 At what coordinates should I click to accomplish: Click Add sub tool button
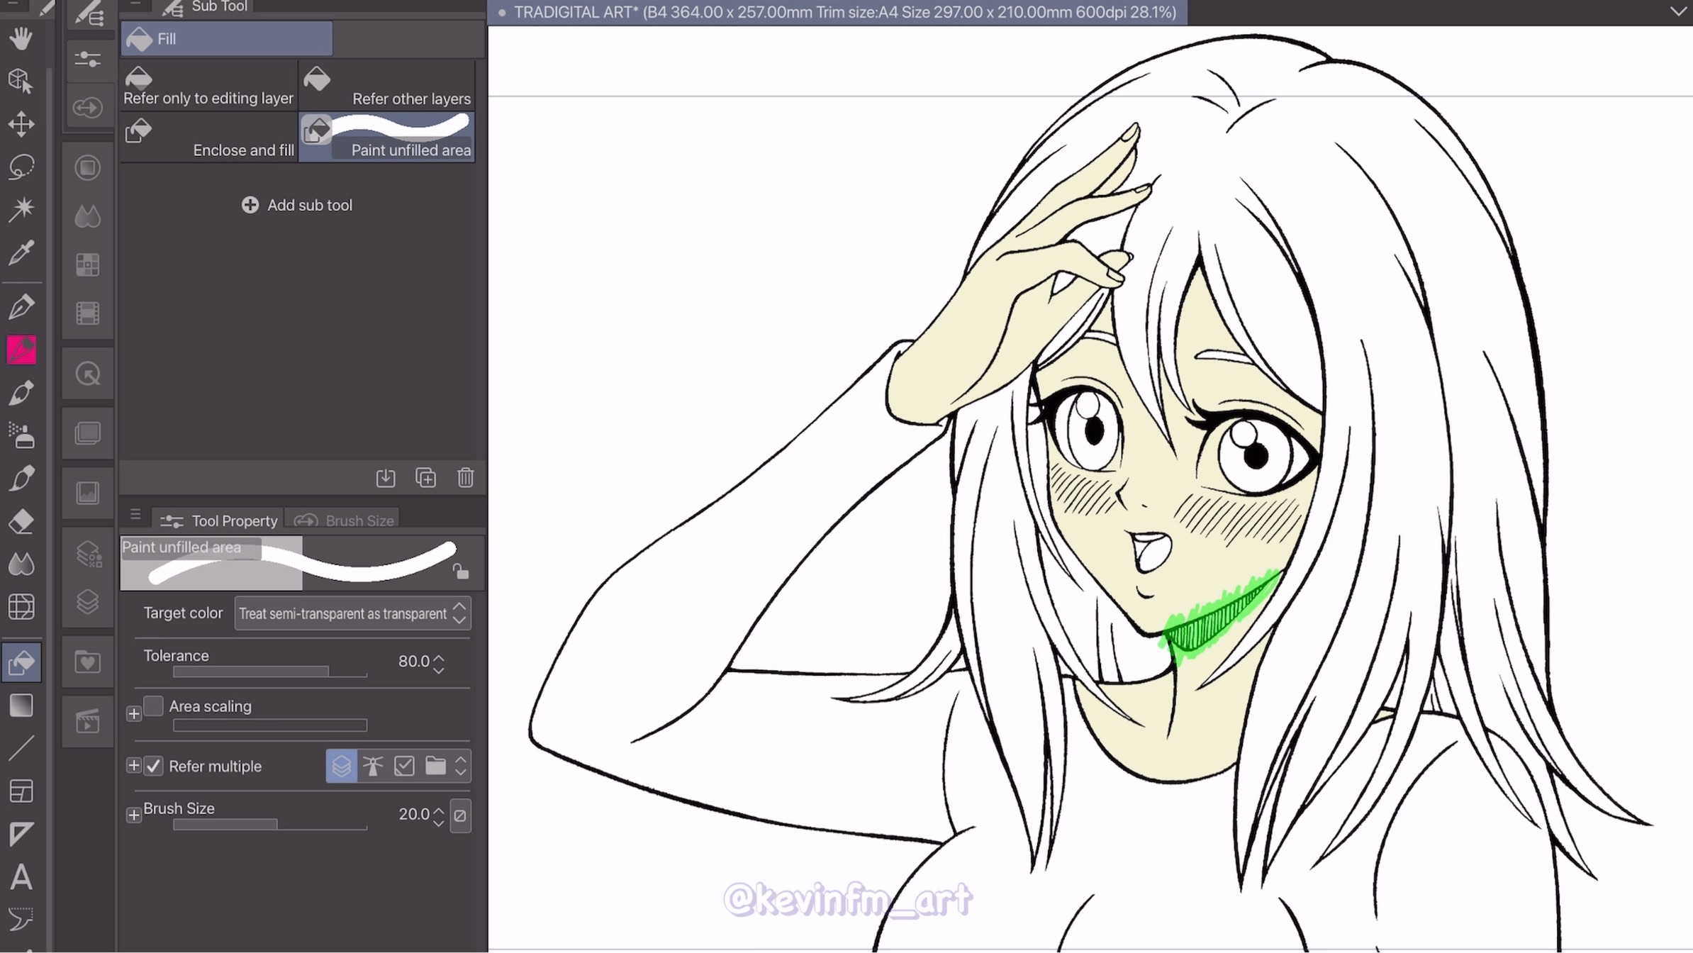point(297,205)
